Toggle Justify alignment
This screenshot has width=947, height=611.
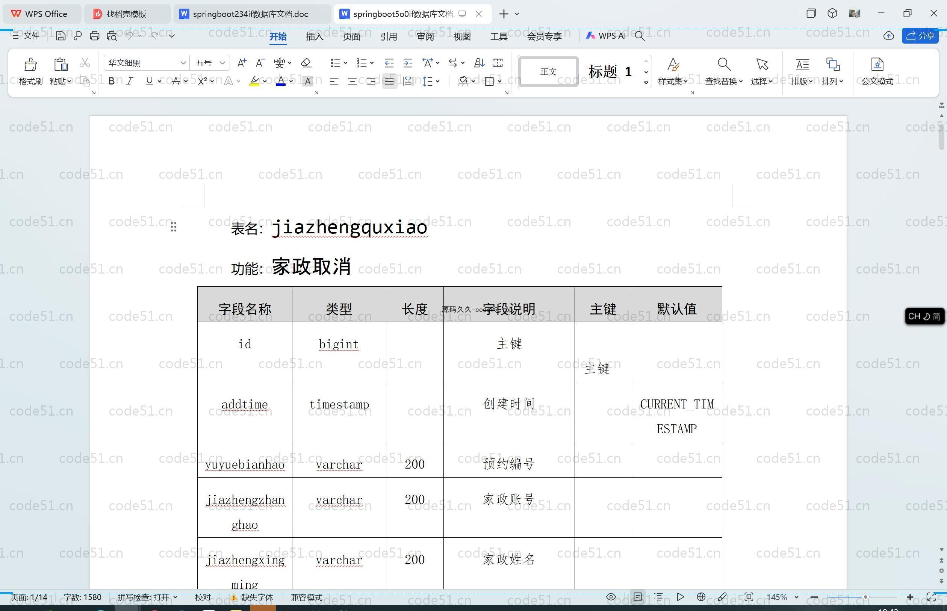coord(389,81)
